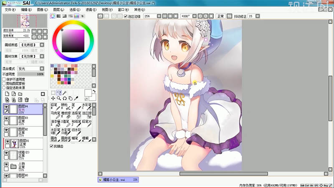Hide layer 图层92 with eye icon
The image size is (334, 188).
[6, 130]
